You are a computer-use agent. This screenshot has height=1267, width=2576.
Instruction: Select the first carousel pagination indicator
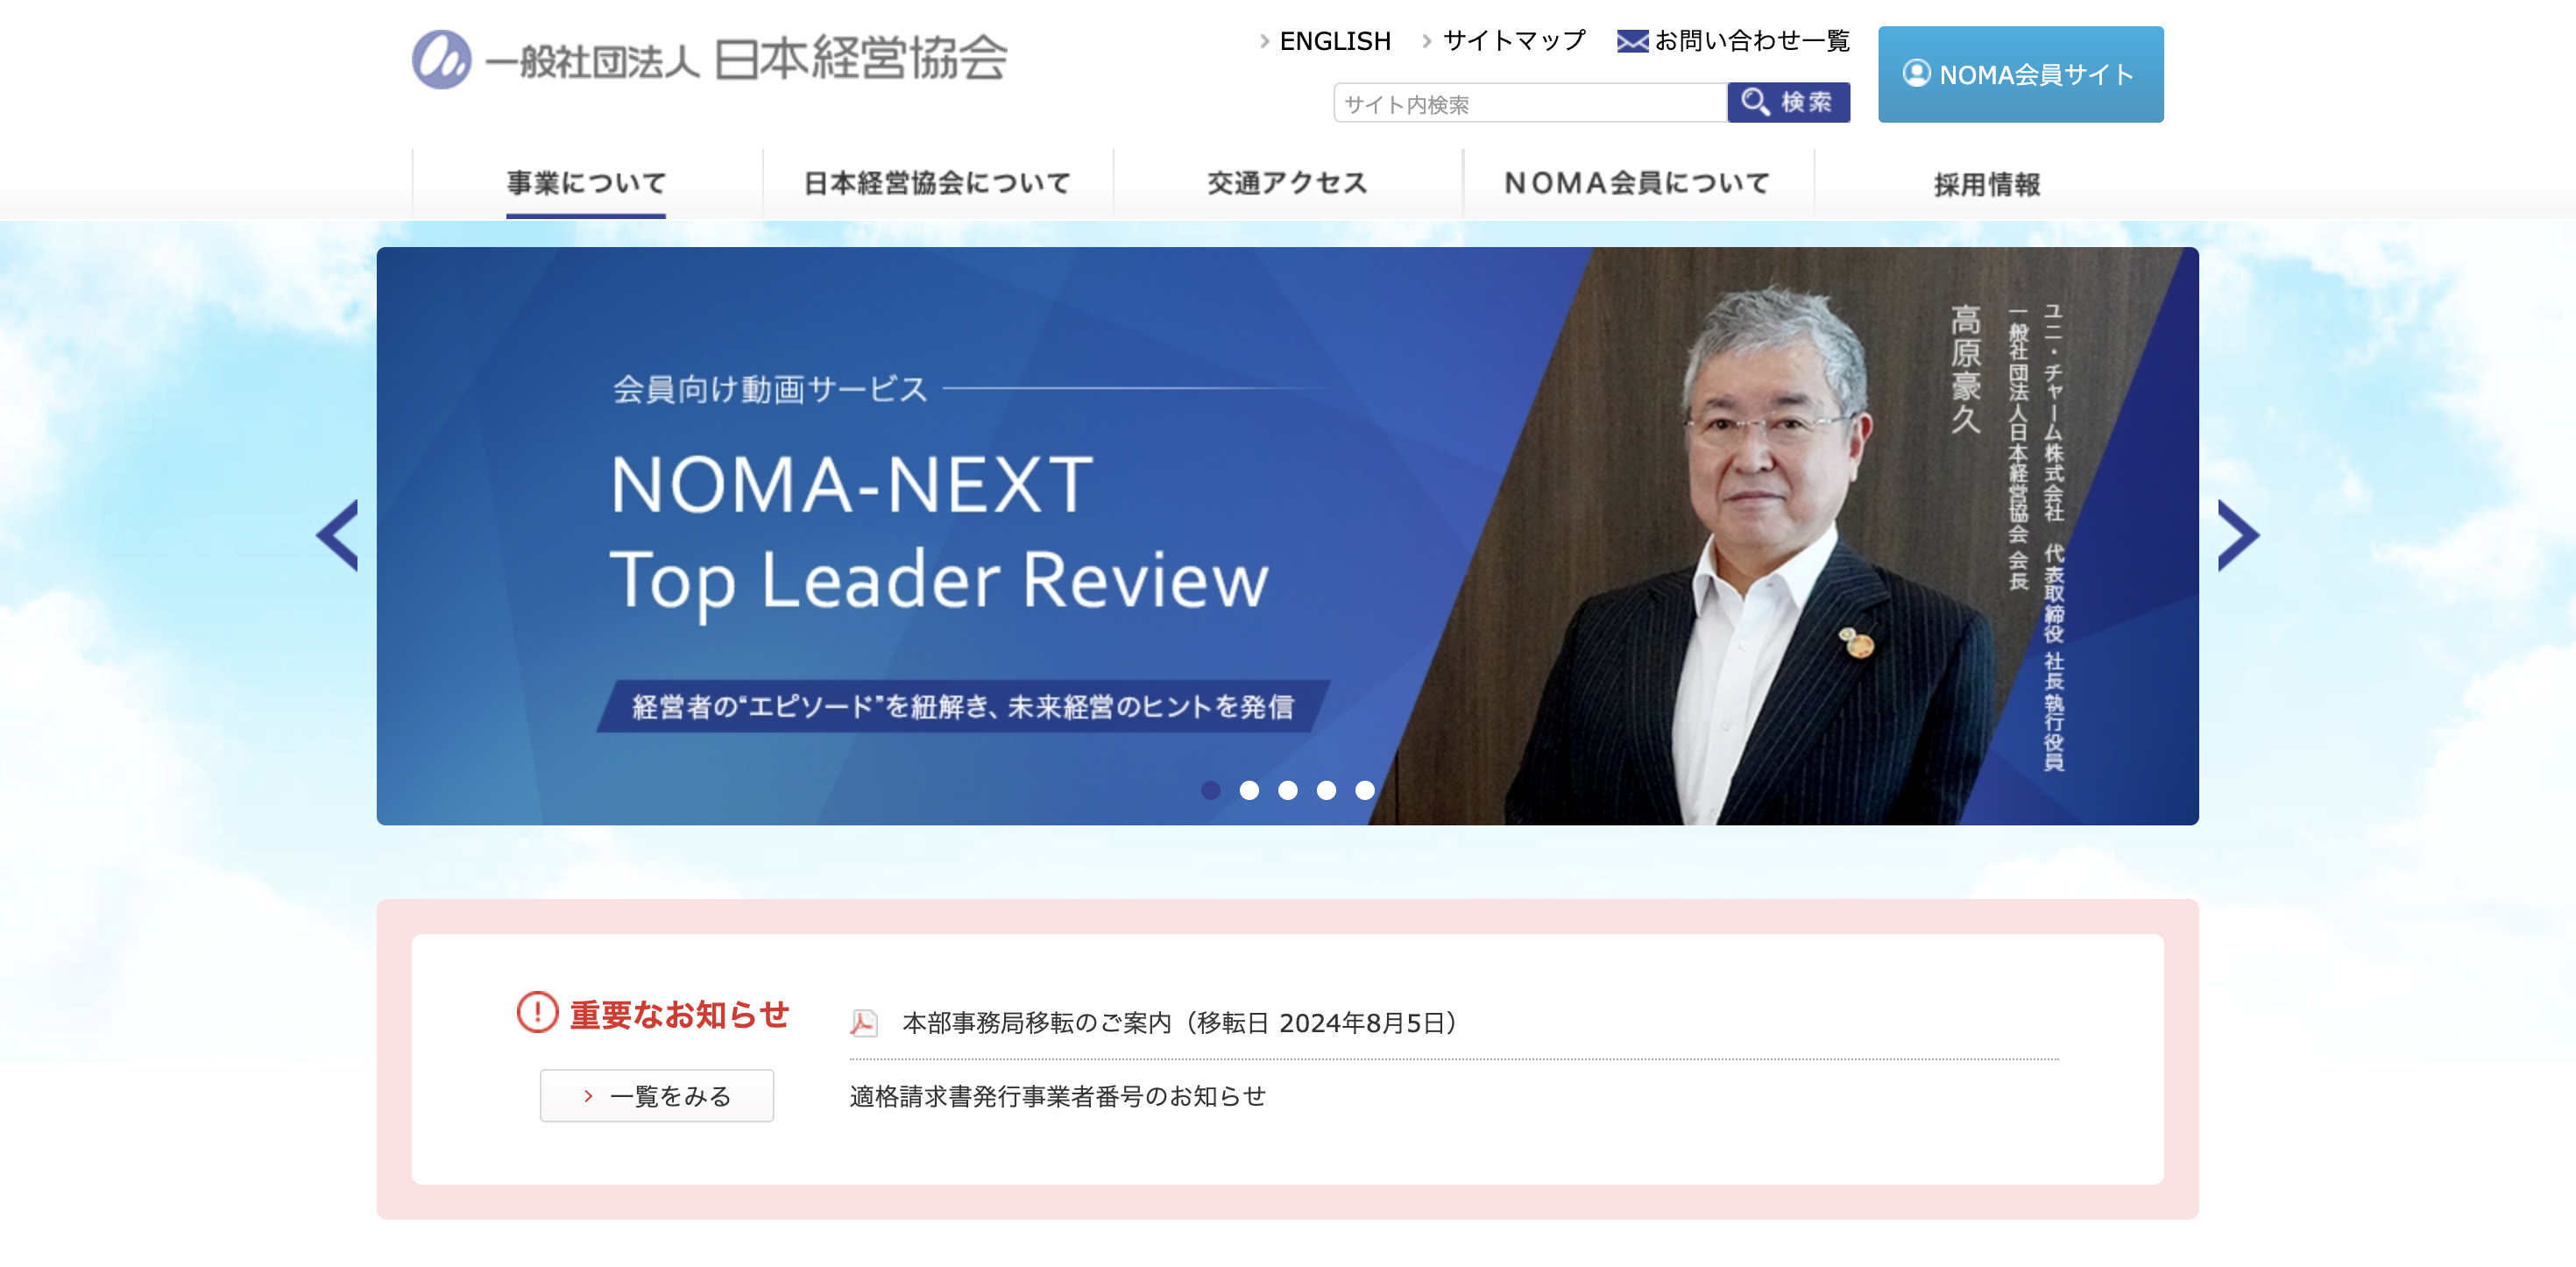tap(1213, 791)
